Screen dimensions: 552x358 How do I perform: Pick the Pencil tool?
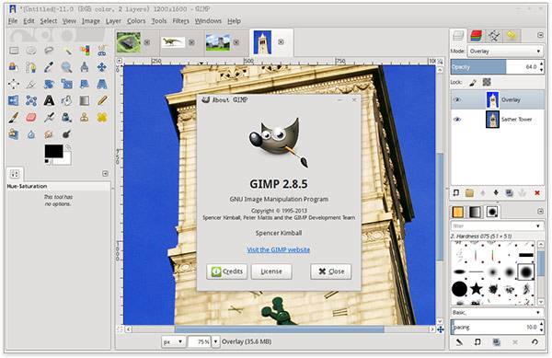102,100
